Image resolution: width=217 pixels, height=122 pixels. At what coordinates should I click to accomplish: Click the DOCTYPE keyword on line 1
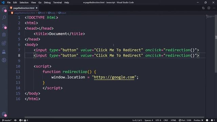(x=37, y=18)
